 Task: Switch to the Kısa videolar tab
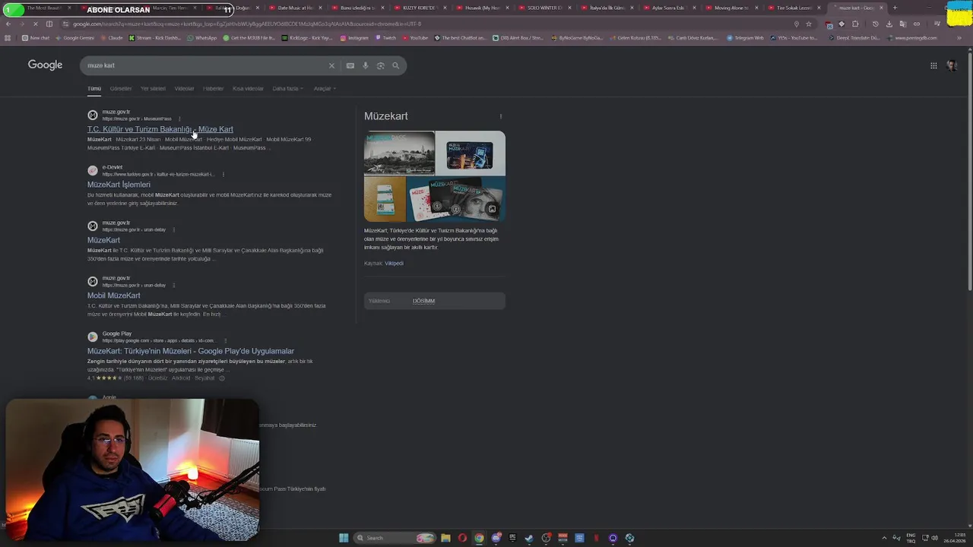click(x=248, y=89)
